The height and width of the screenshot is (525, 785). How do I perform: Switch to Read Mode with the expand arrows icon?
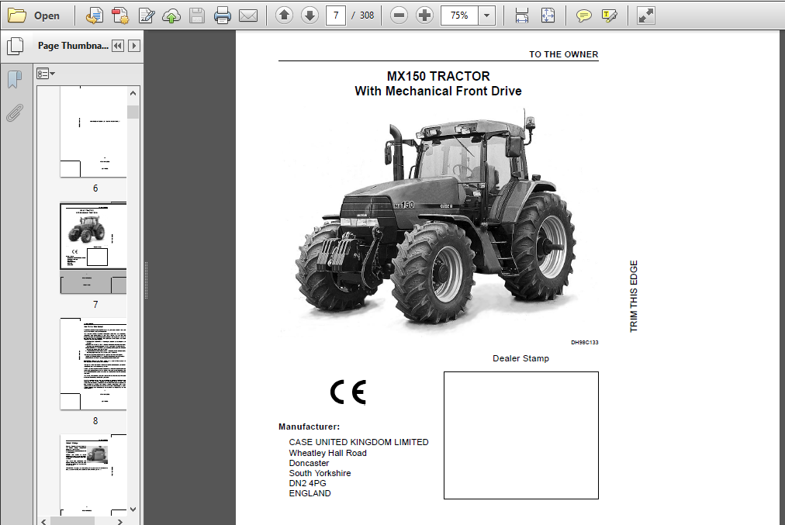(645, 16)
